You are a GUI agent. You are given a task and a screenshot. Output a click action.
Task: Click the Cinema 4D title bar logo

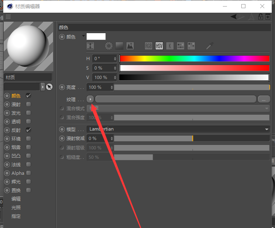pyautogui.click(x=10, y=6)
